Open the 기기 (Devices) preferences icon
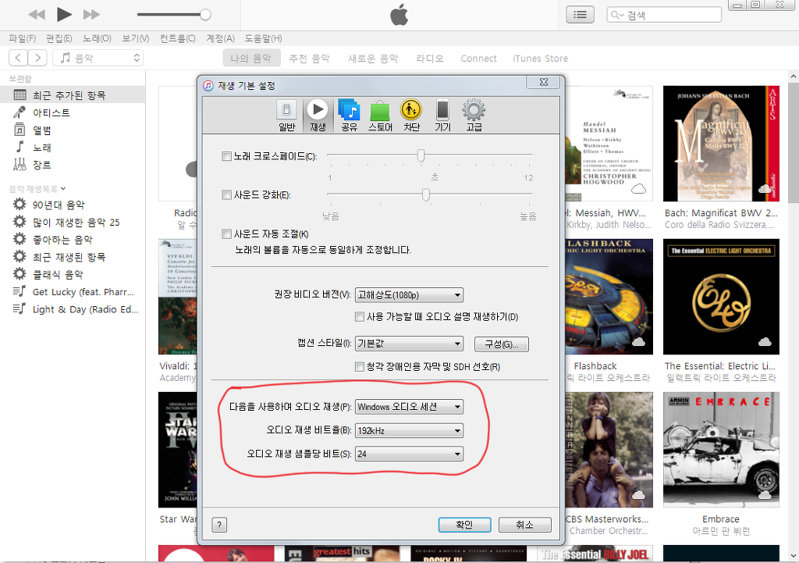799x563 pixels. (x=442, y=114)
